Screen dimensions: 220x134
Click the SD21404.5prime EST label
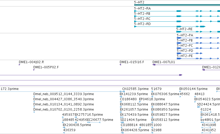coord(133,120)
